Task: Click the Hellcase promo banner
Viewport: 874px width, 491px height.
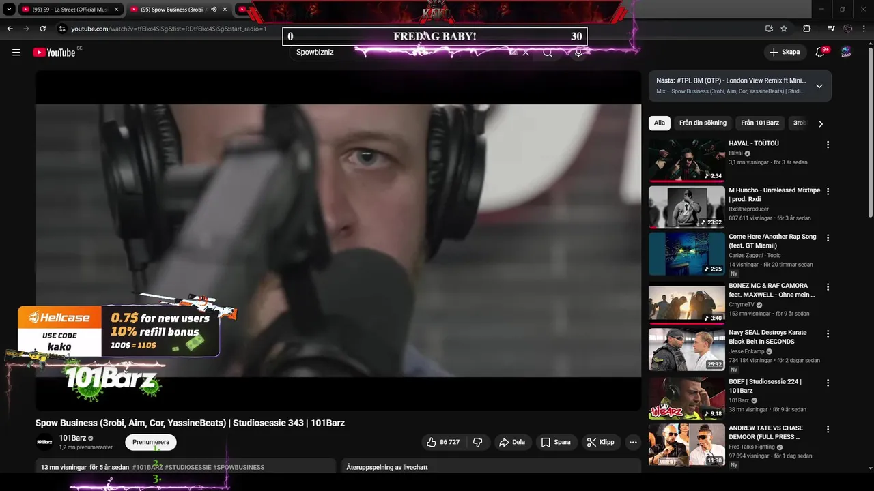Action: pyautogui.click(x=118, y=331)
